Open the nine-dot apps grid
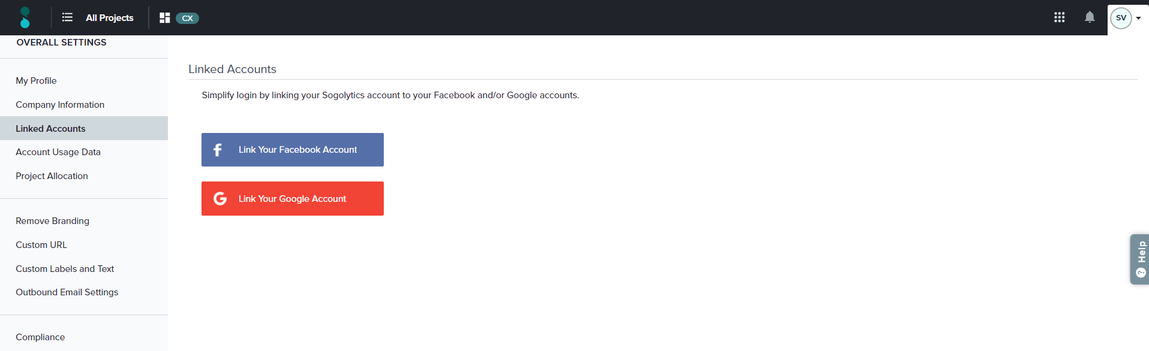Screen dimensions: 1149x351 click(x=1059, y=17)
